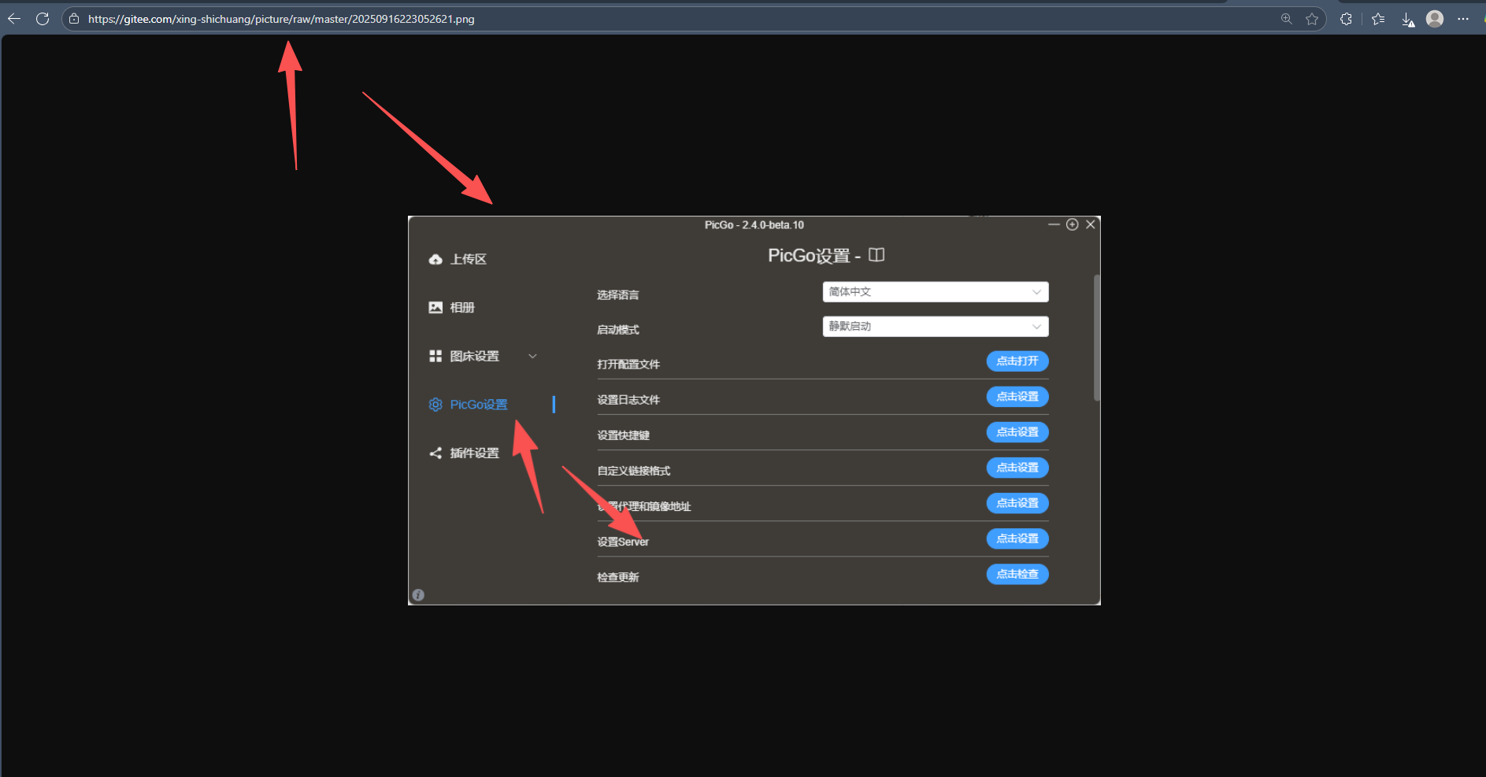This screenshot has width=1486, height=777.
Task: Click the 打开配置文件 label
Action: [x=628, y=364]
